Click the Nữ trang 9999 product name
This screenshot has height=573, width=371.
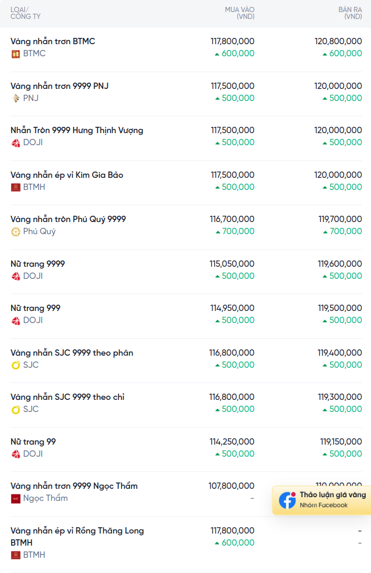click(x=38, y=264)
